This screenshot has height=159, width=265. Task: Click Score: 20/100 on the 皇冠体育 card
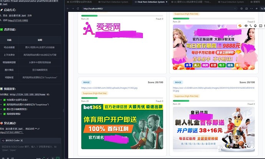click(247, 83)
